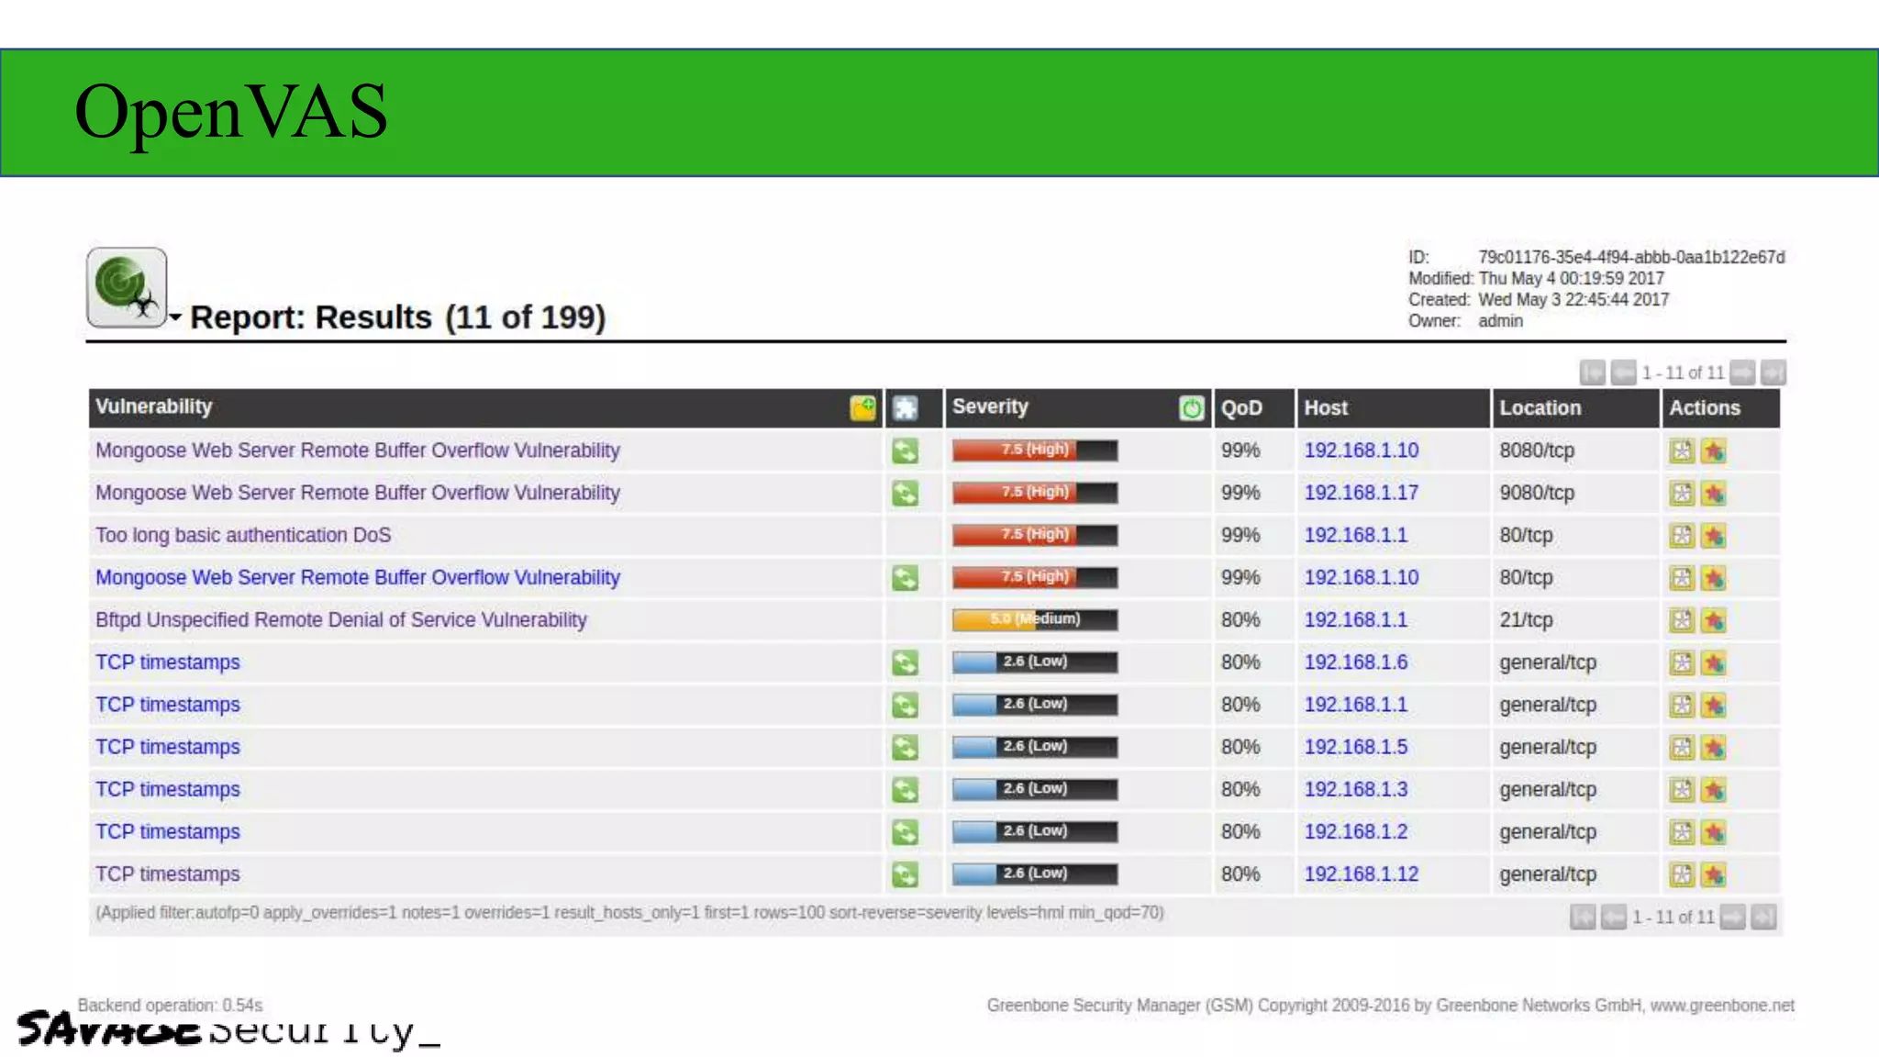This screenshot has height=1057, width=1879.
Task: Go to last page using bottom pagination
Action: pyautogui.click(x=1763, y=917)
